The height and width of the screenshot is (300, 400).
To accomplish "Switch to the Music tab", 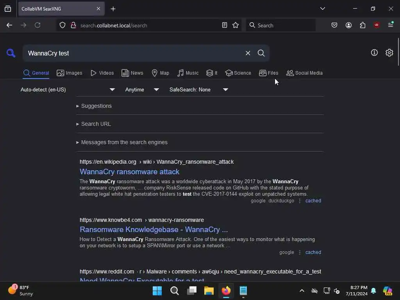I will click(188, 73).
